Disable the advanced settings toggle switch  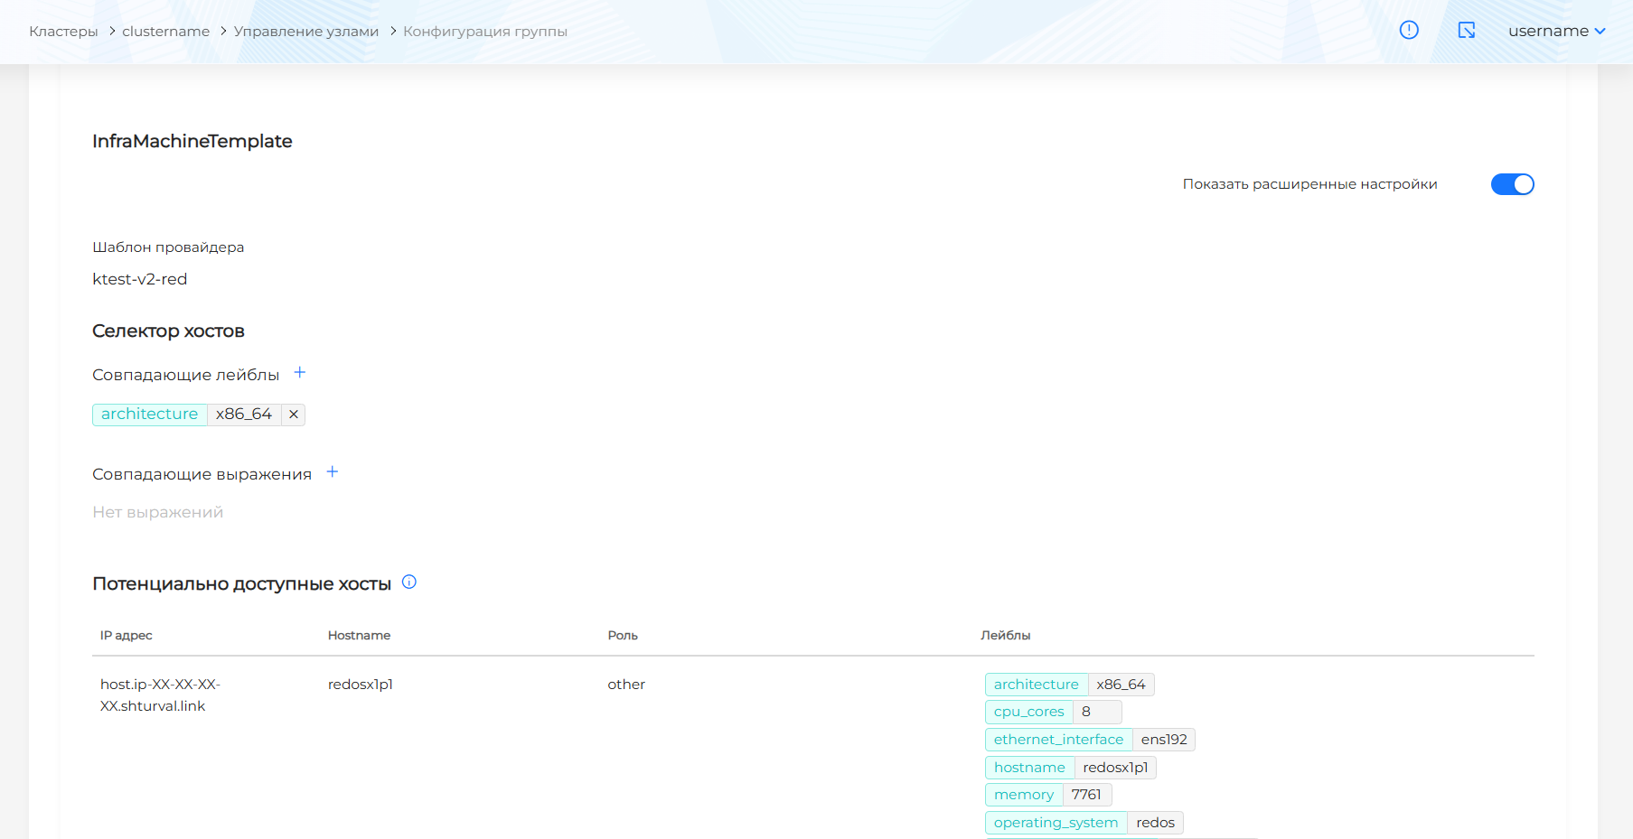[x=1512, y=184]
